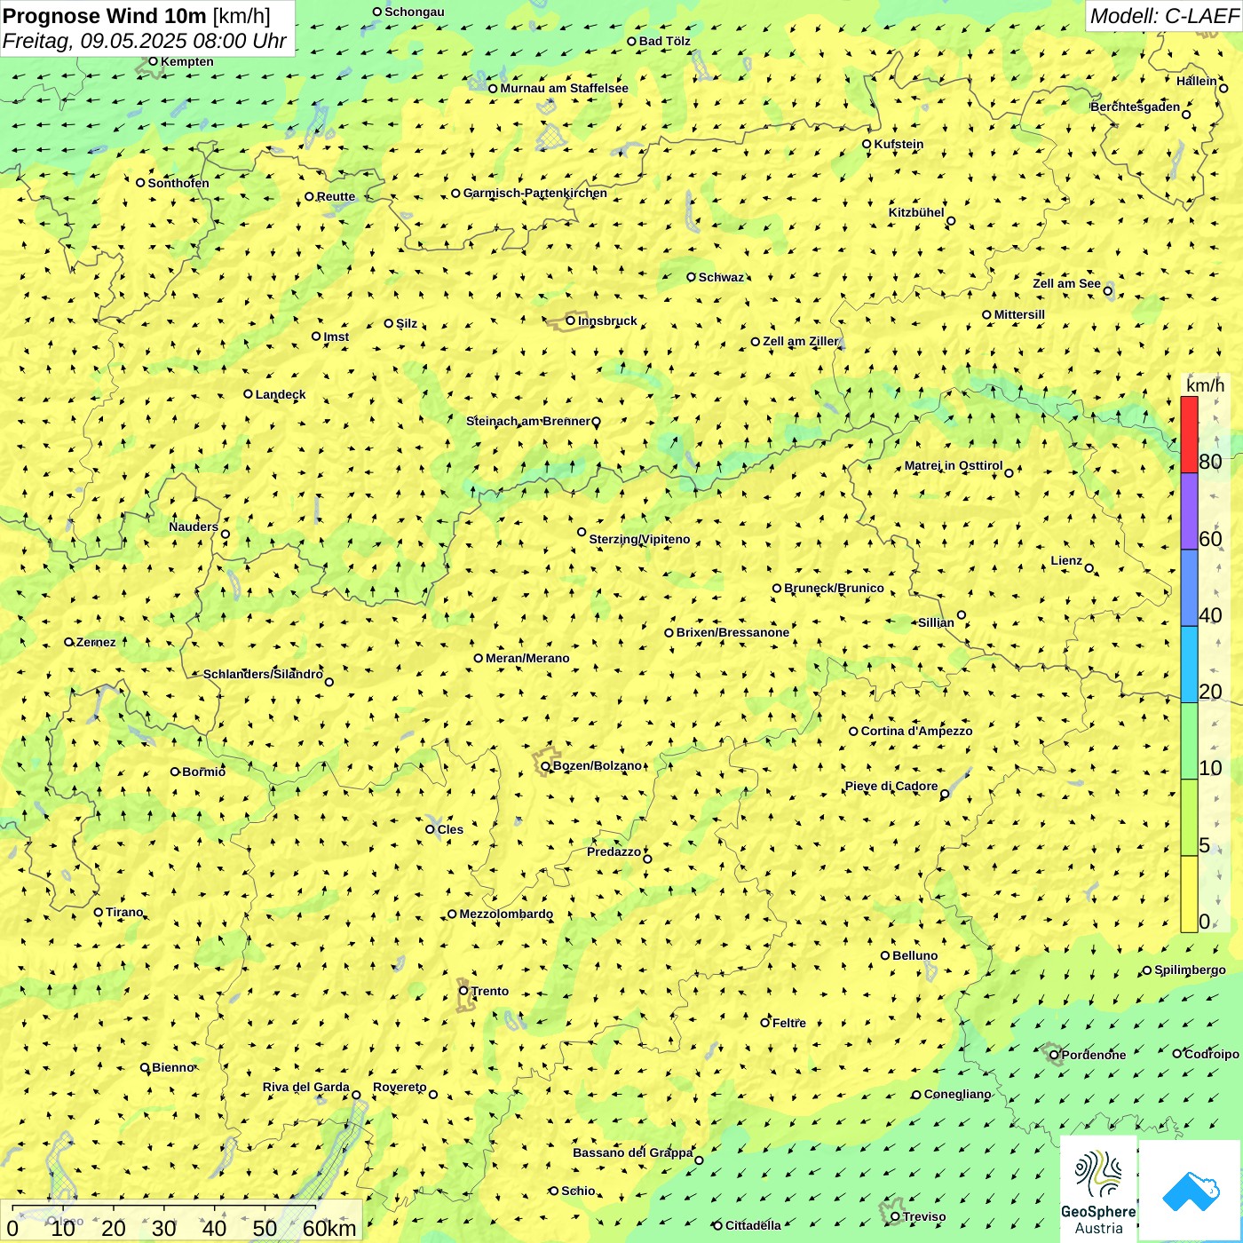
Task: Click the Cles marker circle
Action: tap(431, 829)
